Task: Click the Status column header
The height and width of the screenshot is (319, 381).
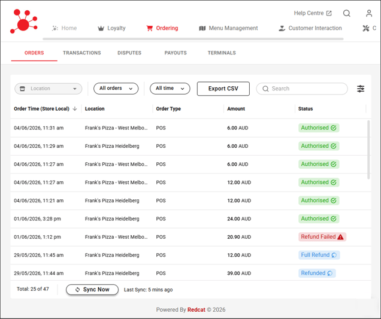Action: (306, 108)
